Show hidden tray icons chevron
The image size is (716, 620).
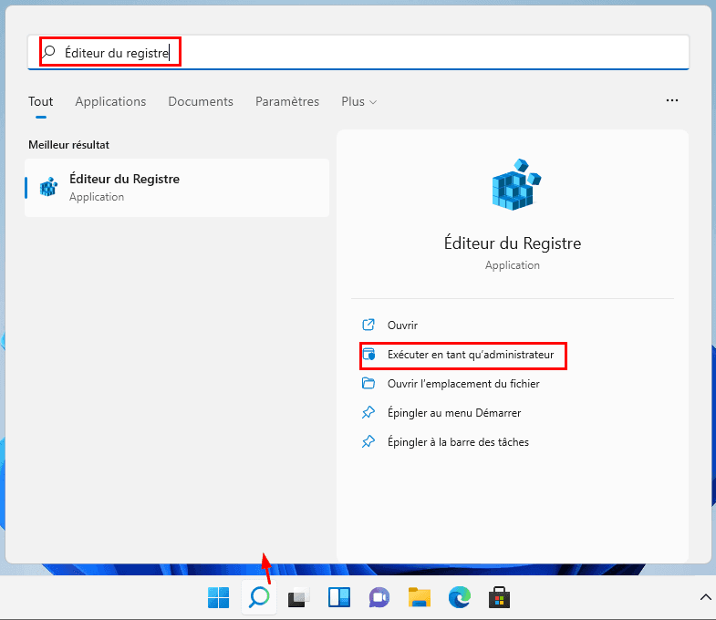click(705, 597)
